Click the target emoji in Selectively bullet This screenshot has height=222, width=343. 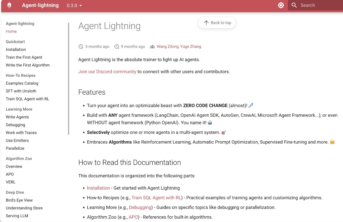(224, 132)
